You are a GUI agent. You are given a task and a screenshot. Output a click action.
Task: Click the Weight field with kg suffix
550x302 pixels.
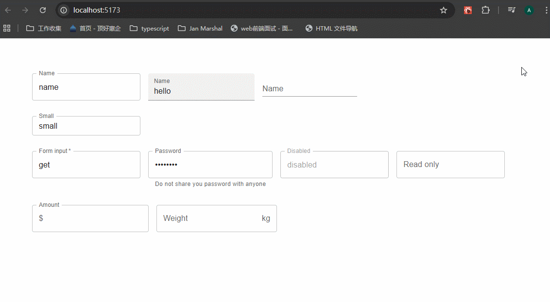click(209, 218)
